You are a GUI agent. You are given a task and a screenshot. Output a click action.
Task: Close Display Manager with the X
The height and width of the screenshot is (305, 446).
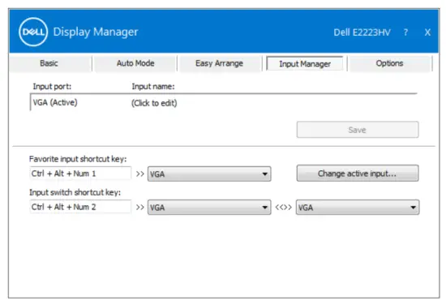coord(427,32)
